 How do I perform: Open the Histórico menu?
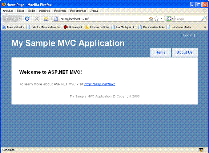[45, 11]
